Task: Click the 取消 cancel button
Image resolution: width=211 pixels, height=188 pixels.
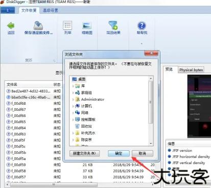Action: coord(143,153)
